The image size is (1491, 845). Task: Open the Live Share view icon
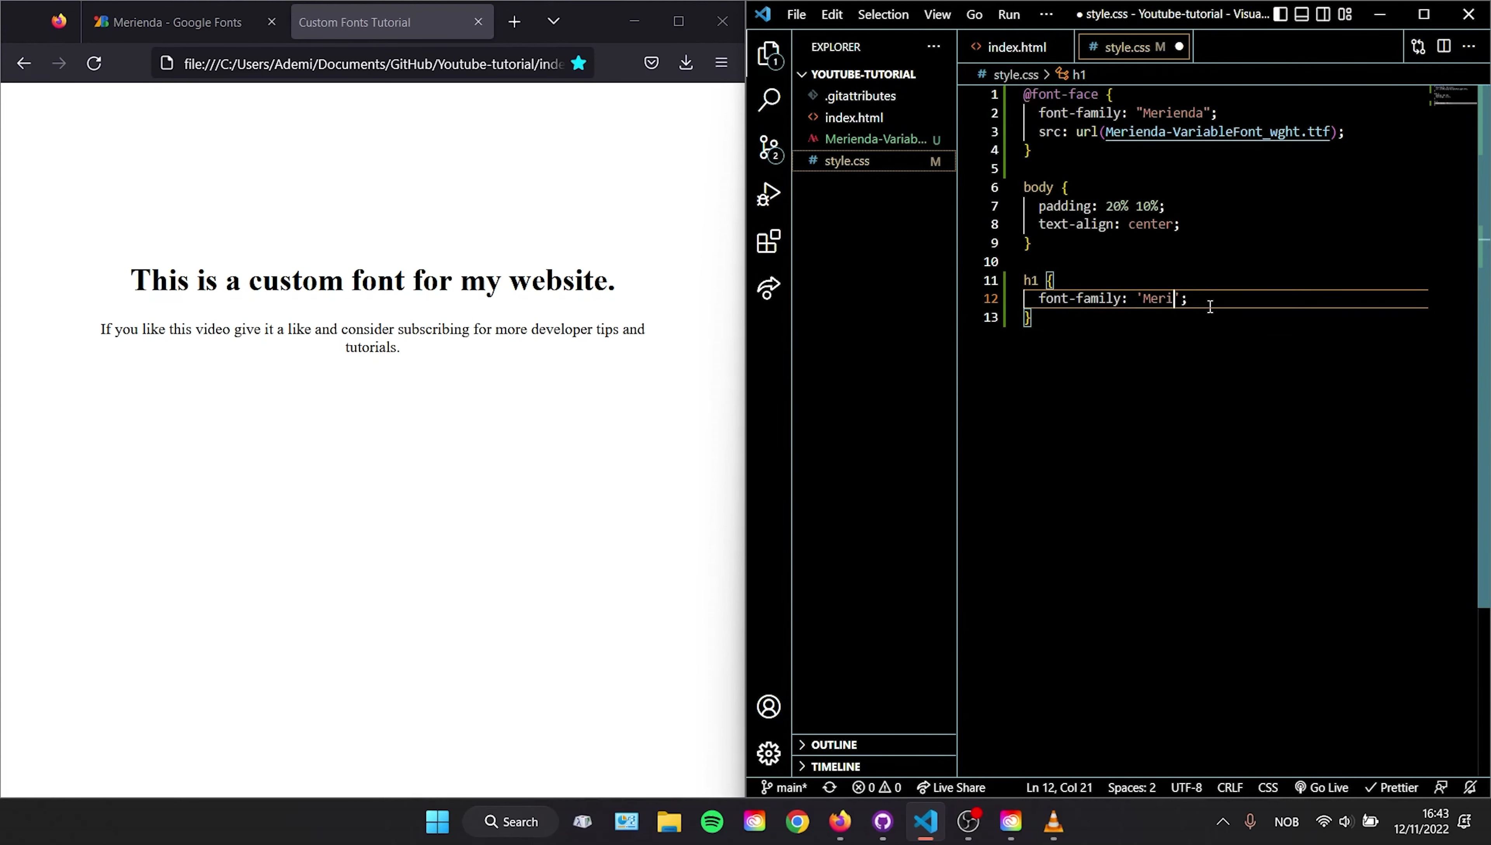click(x=769, y=288)
